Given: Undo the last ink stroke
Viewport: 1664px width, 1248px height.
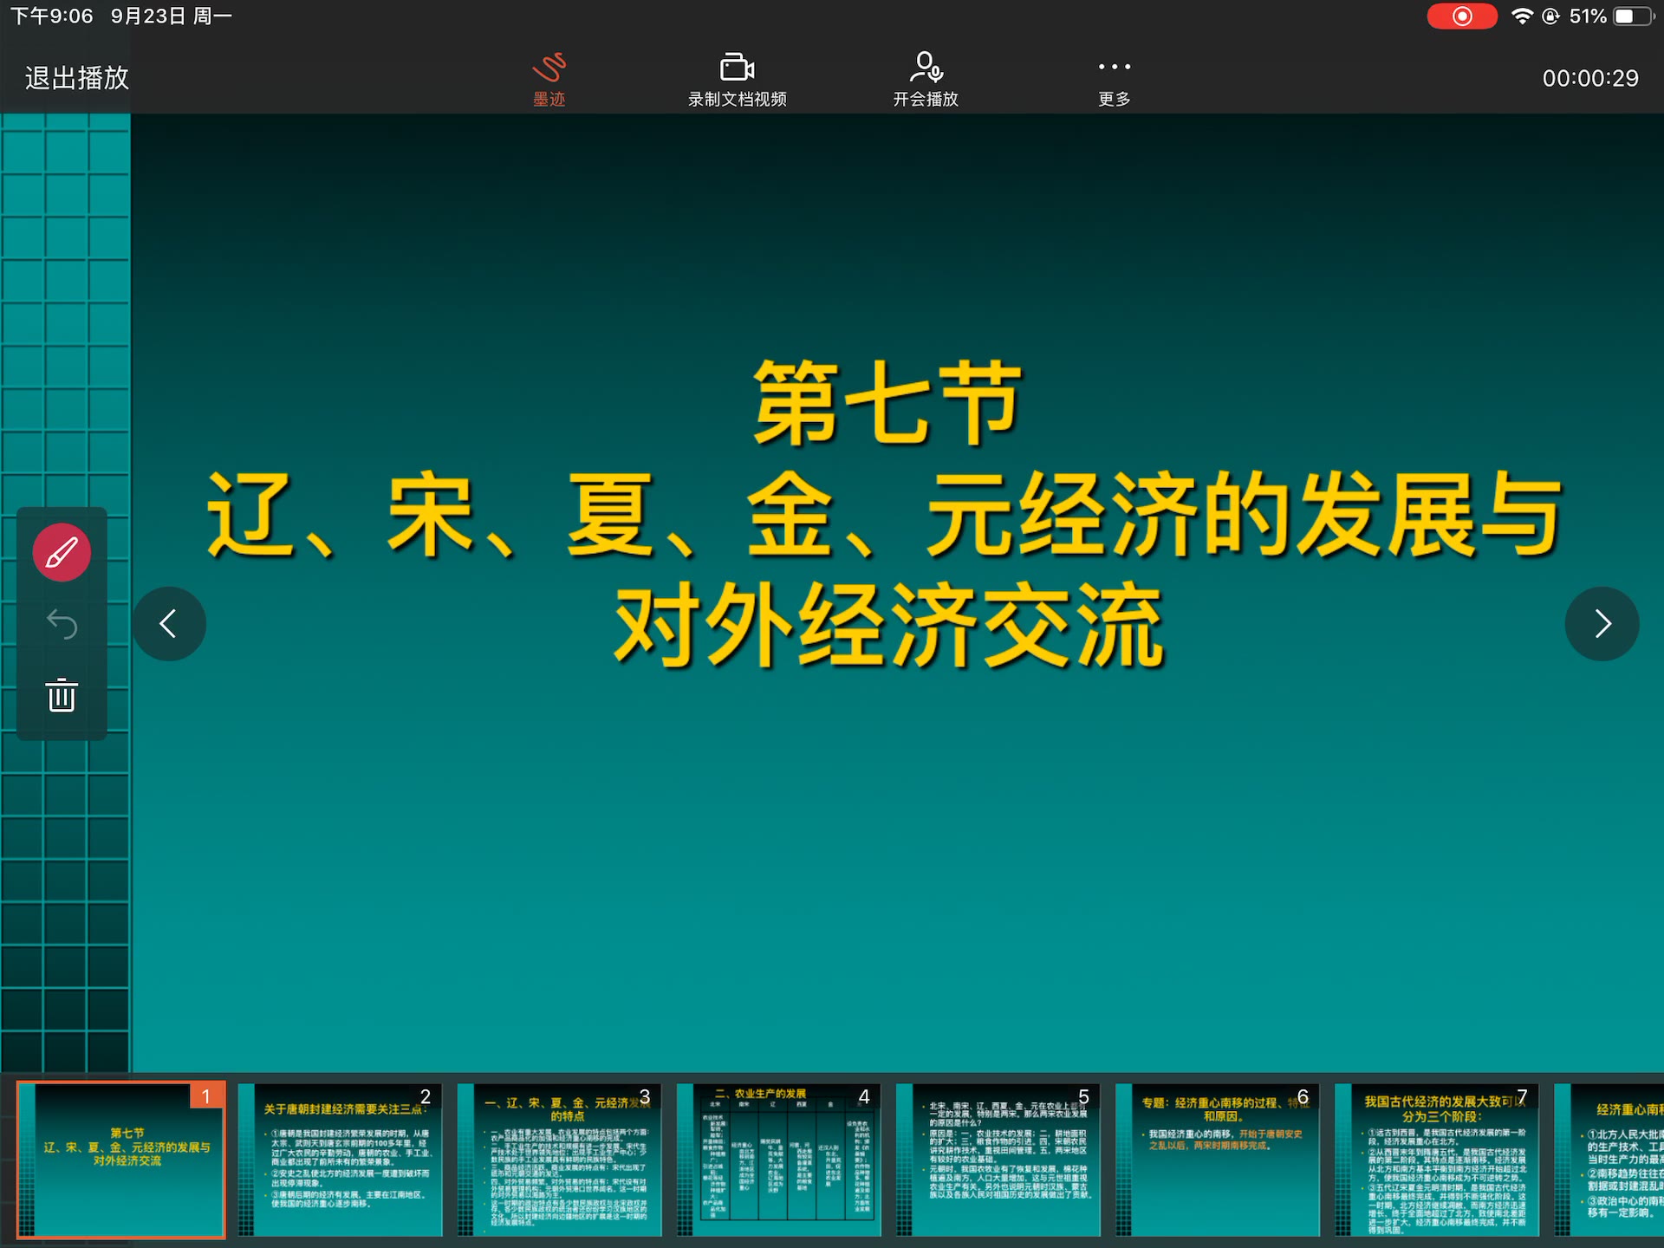Looking at the screenshot, I should coord(62,624).
